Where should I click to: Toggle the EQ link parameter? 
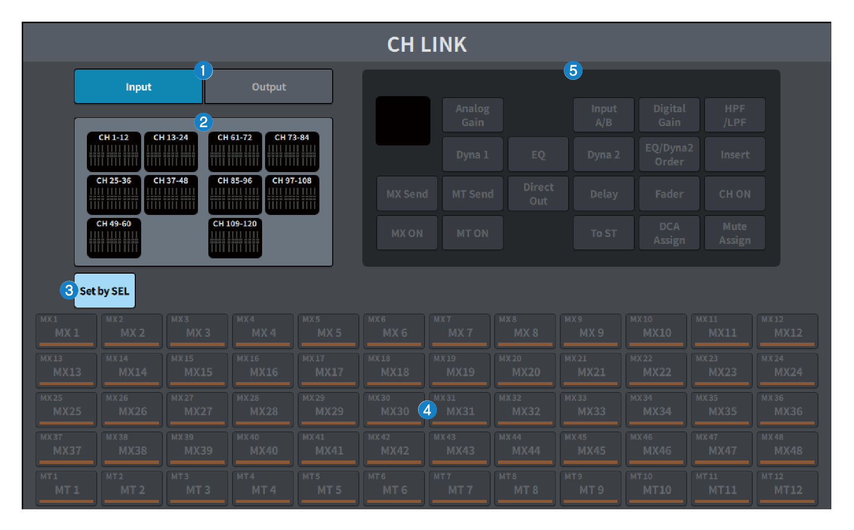point(538,155)
